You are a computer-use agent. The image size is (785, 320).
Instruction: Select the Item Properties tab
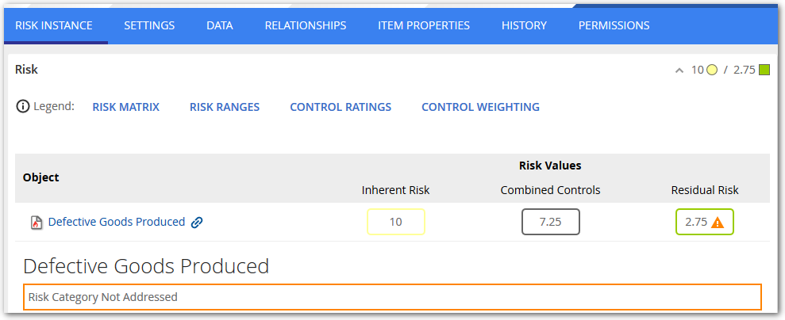pyautogui.click(x=424, y=25)
